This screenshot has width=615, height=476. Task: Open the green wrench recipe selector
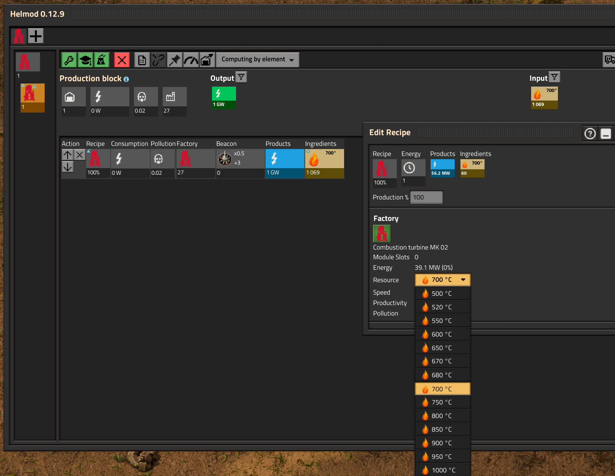[69, 60]
